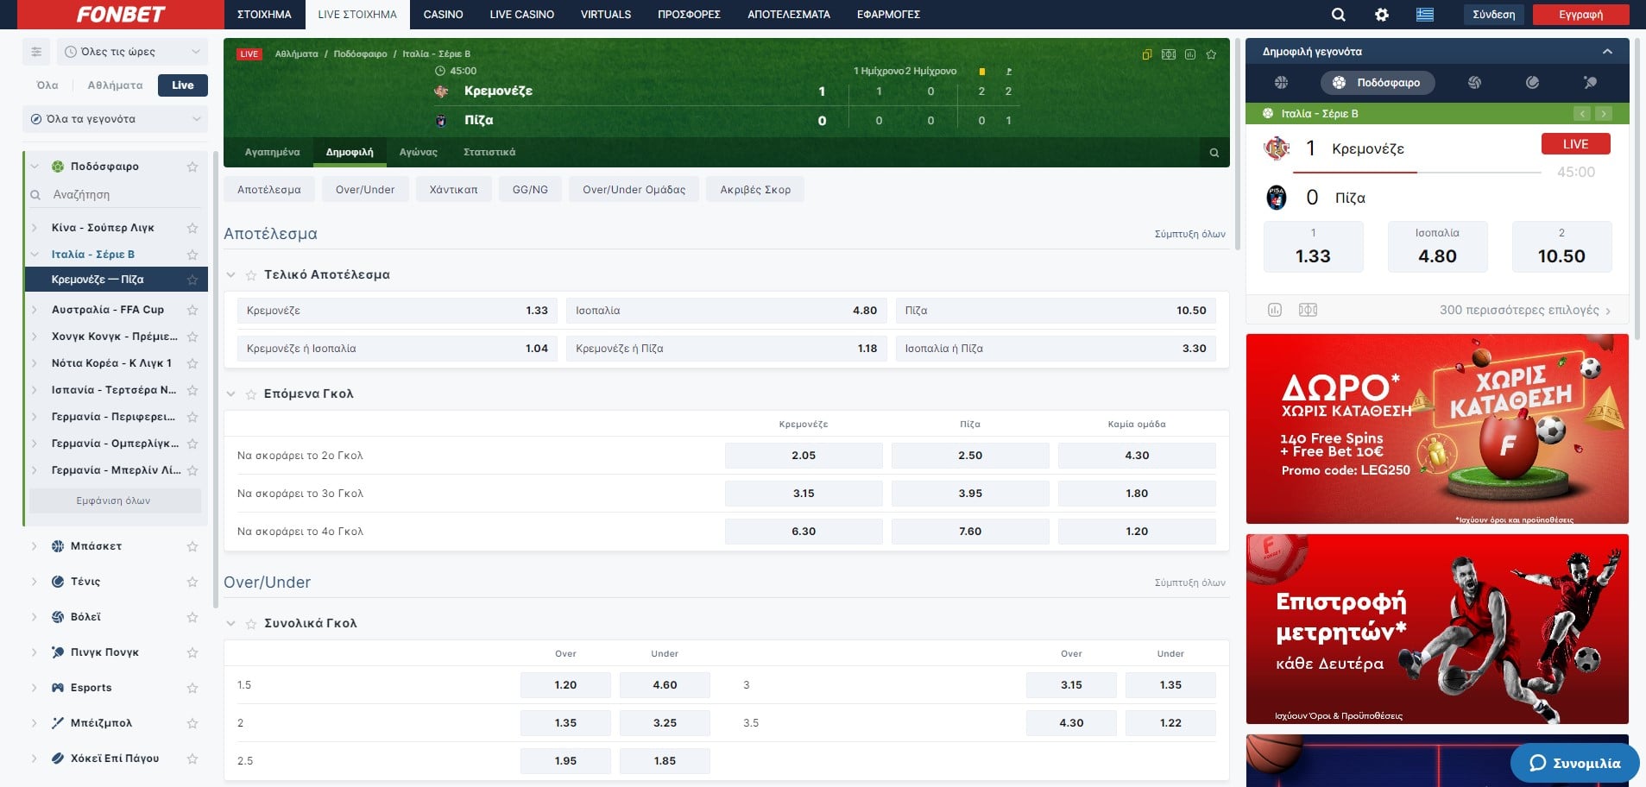Open the settings gear icon in the header

(x=1380, y=15)
